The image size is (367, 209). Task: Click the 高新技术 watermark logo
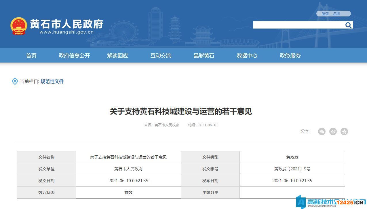tap(331, 202)
